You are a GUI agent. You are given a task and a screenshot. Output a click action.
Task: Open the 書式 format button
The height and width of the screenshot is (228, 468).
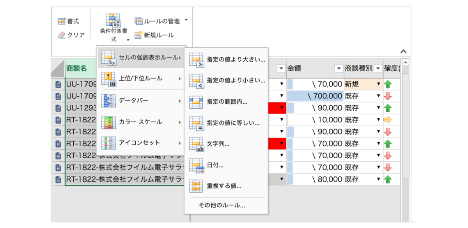point(68,21)
